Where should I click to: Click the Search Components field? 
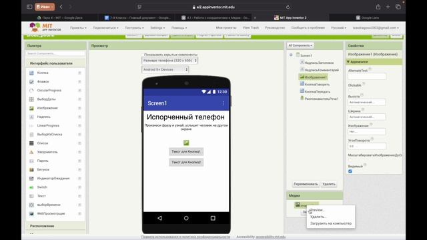tap(55, 53)
